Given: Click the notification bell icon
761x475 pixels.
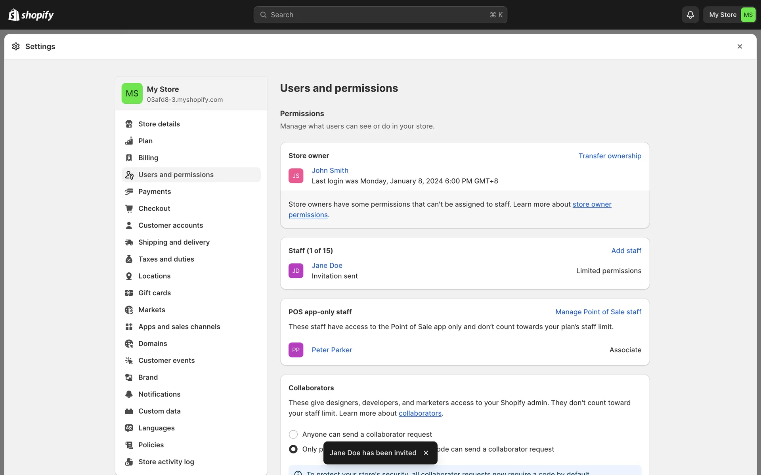Looking at the screenshot, I should (690, 15).
